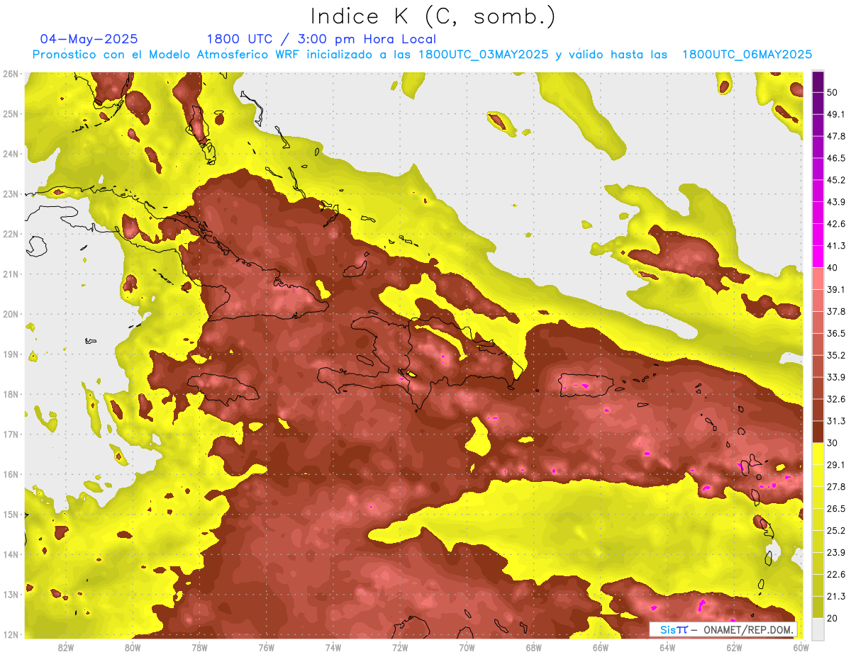Click latitude axis label '24N'
Screen dimensions: 851x657
pos(11,154)
